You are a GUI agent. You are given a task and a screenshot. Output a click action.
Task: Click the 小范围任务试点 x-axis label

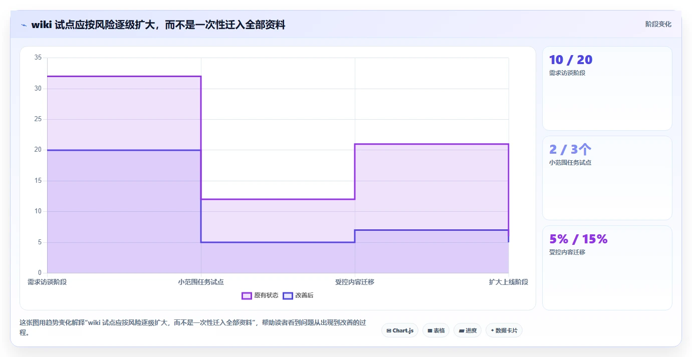201,282
